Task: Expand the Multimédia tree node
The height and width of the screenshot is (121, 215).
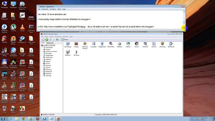Action: point(42,57)
